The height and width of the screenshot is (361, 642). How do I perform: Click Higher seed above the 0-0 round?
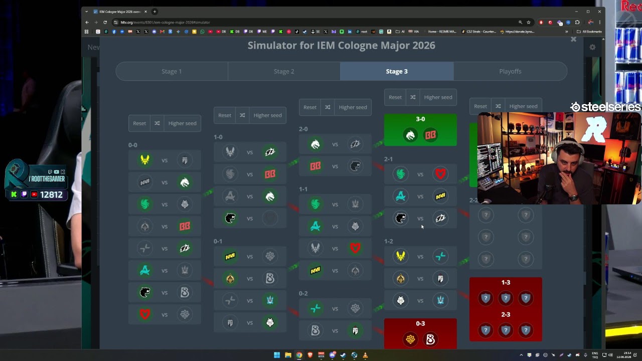(182, 123)
